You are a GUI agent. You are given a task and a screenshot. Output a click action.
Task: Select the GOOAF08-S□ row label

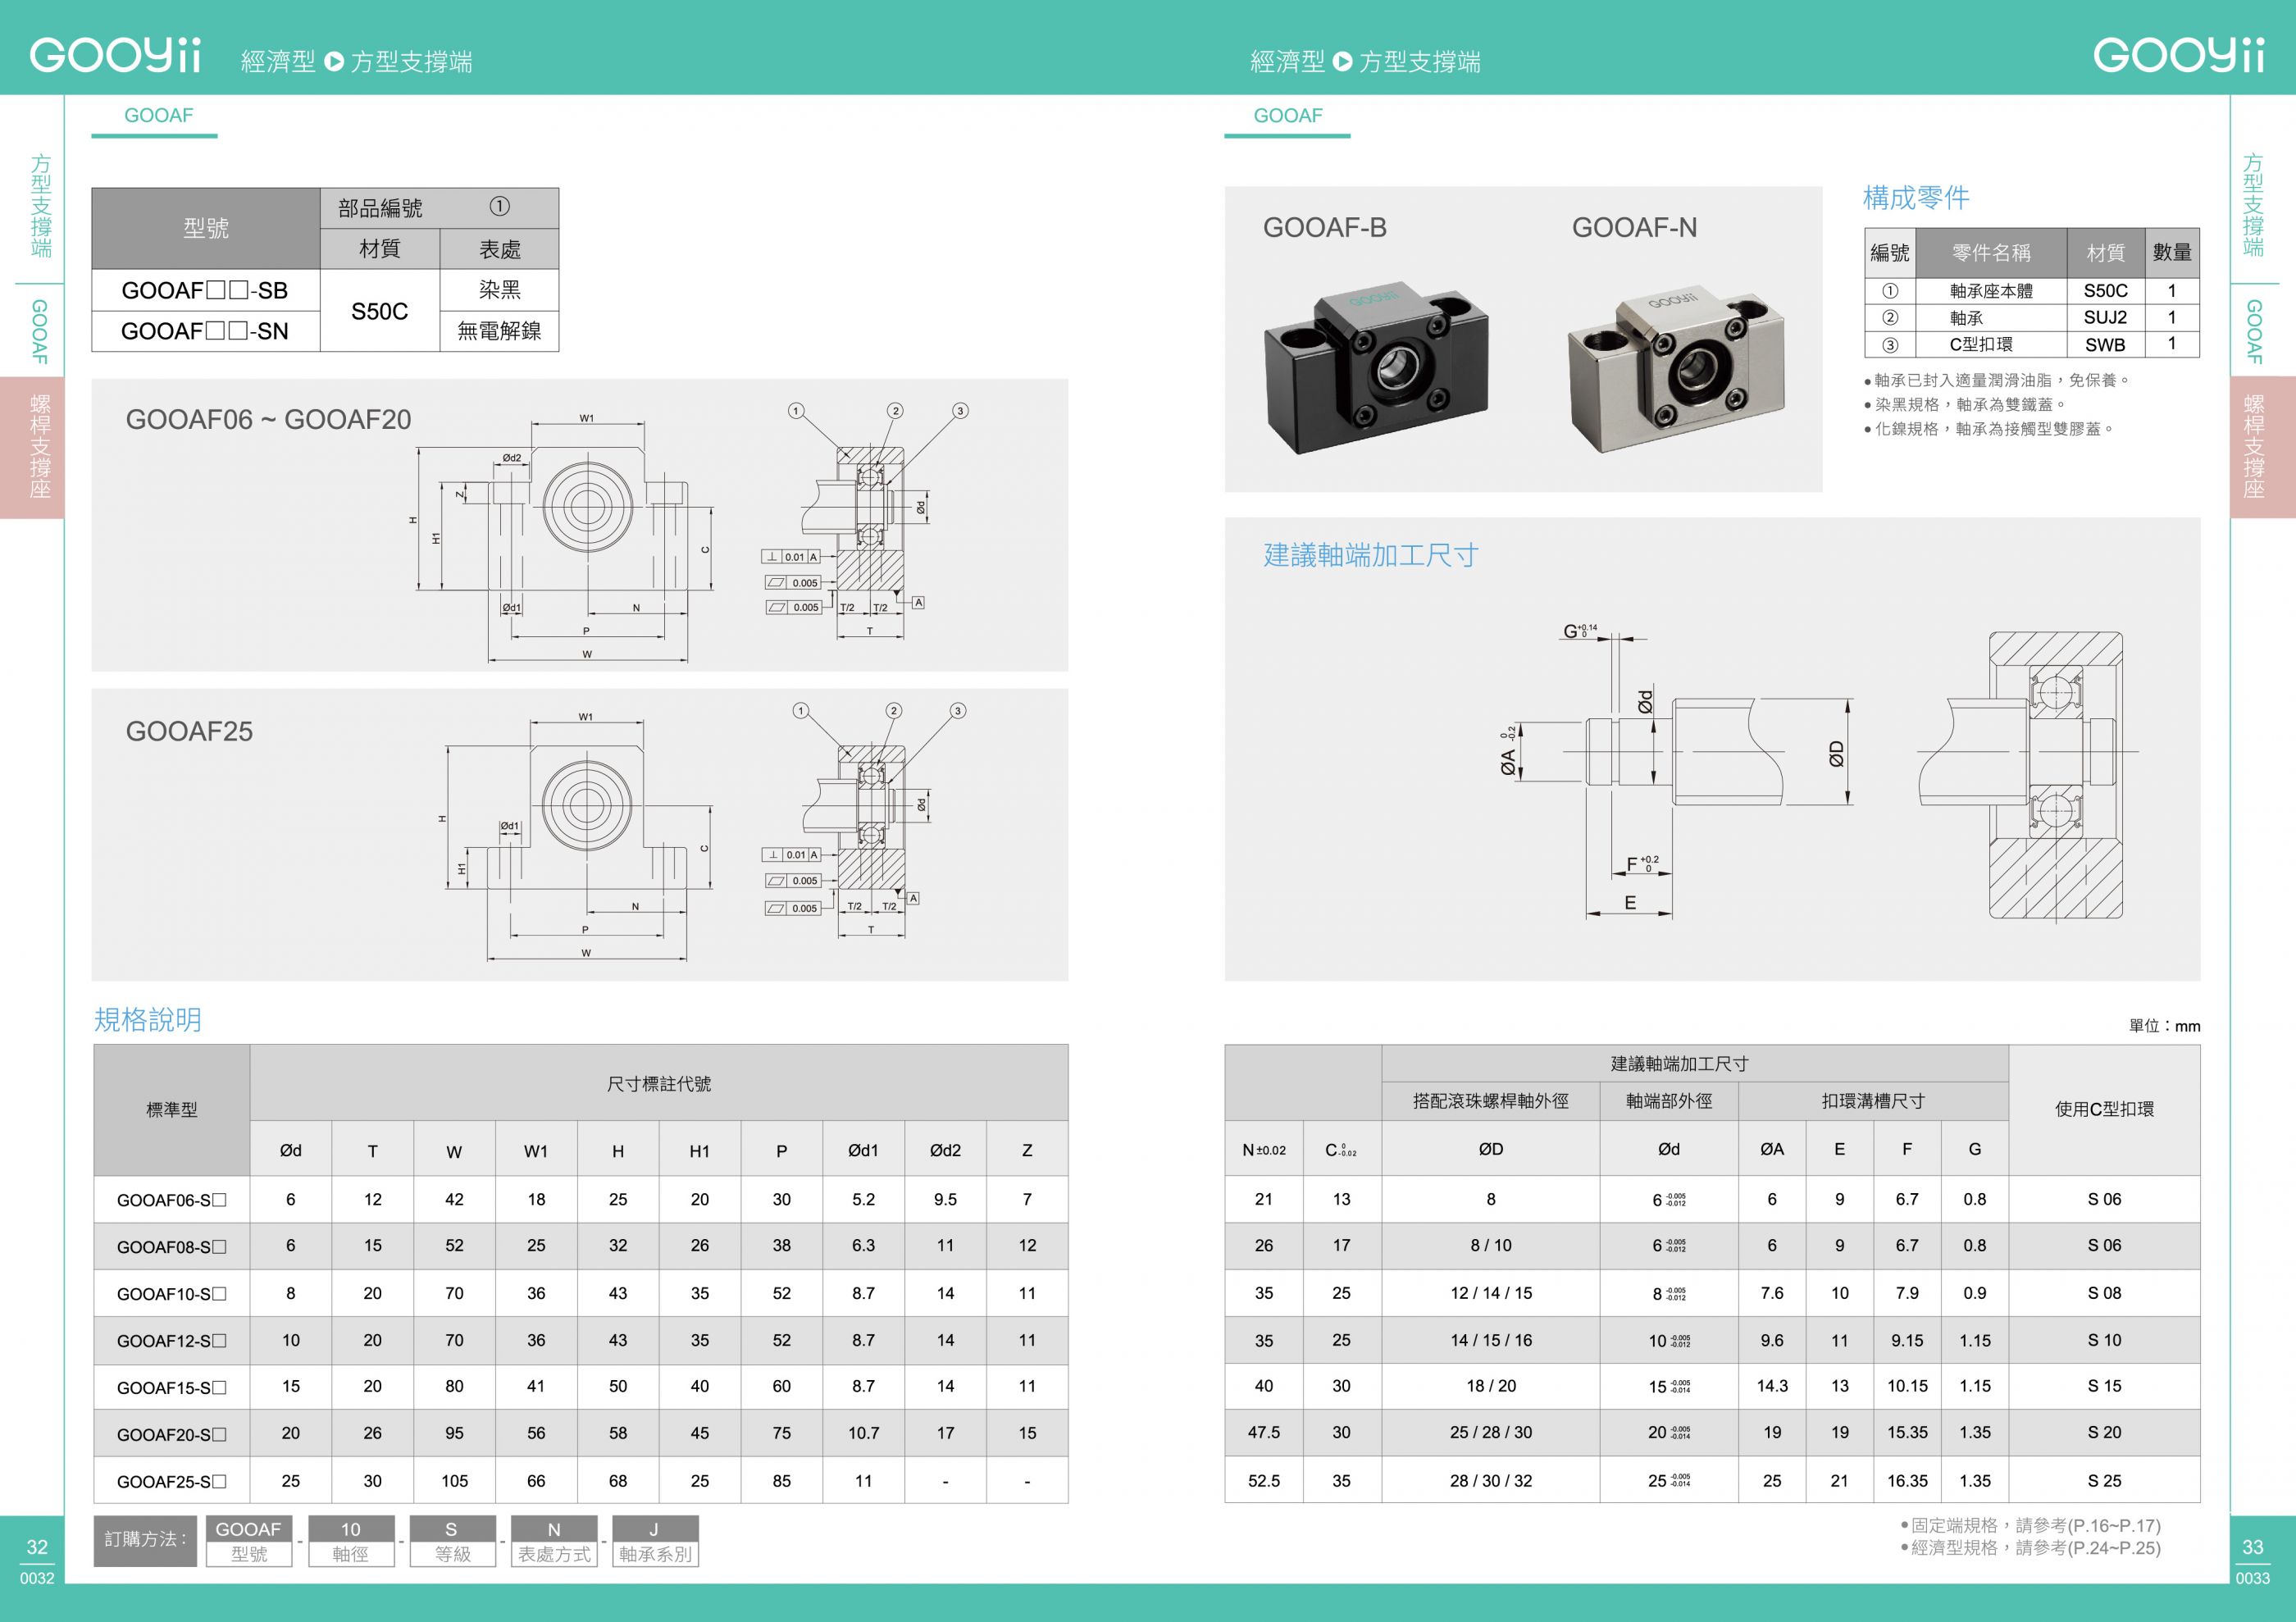(172, 1247)
